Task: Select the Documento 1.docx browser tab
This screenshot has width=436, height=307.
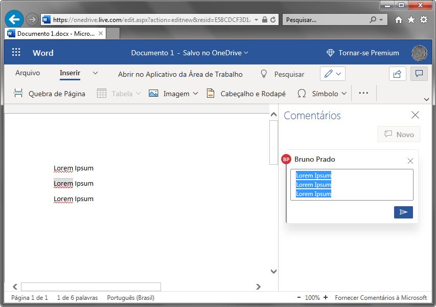Action: (56, 33)
